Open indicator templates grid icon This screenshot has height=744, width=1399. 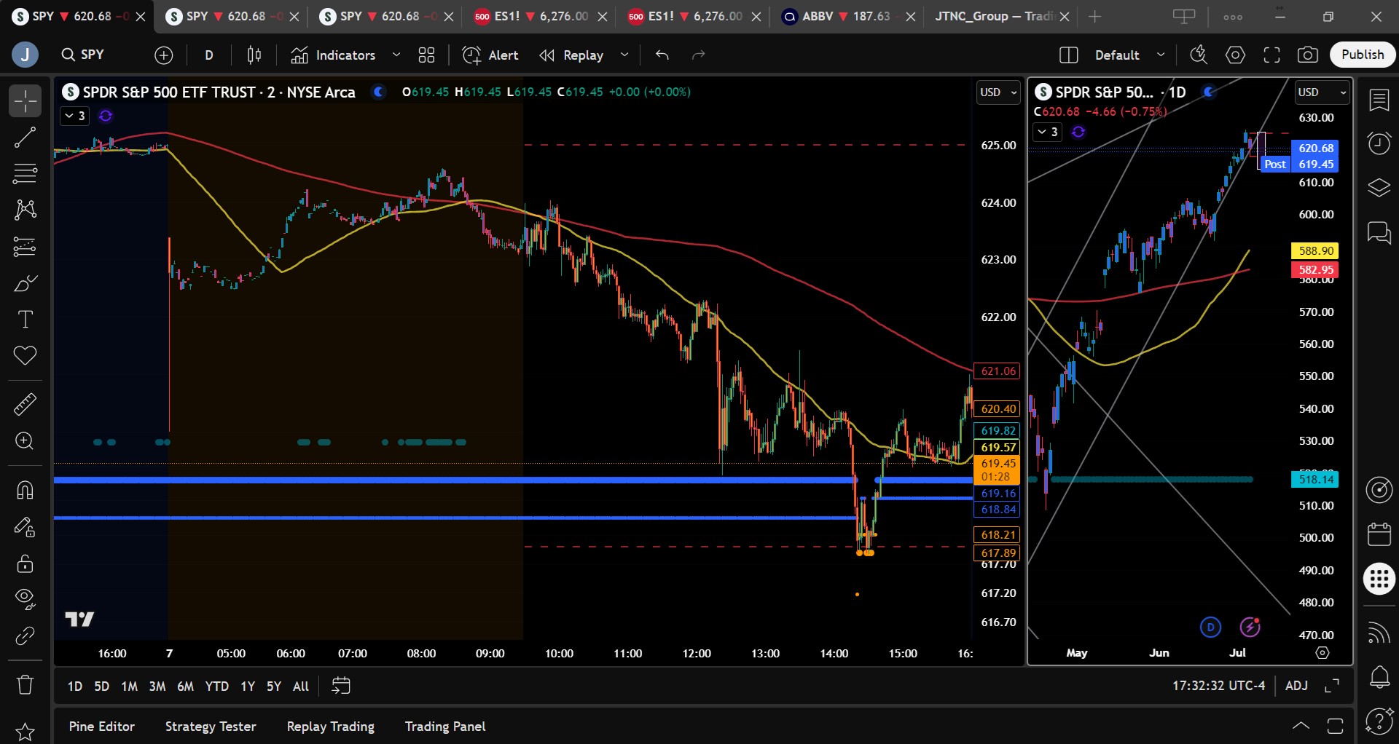[x=426, y=55]
